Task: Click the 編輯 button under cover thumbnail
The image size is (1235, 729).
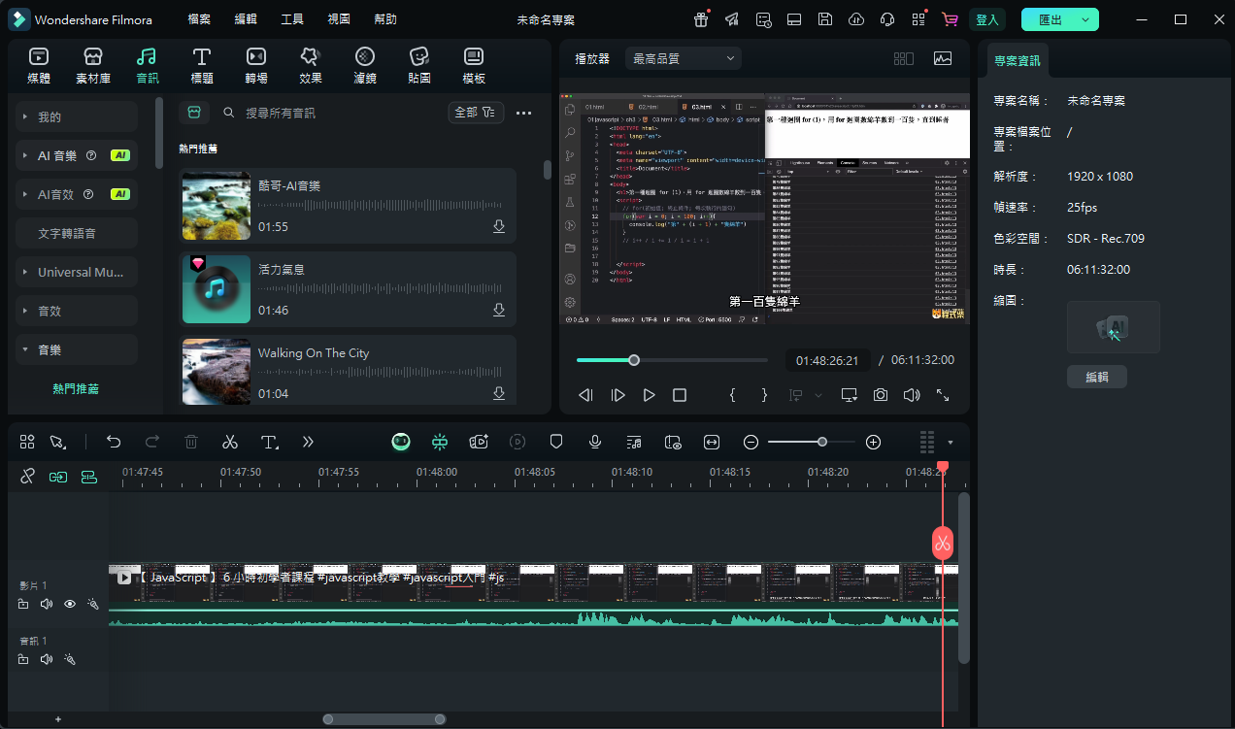Action: tap(1097, 377)
